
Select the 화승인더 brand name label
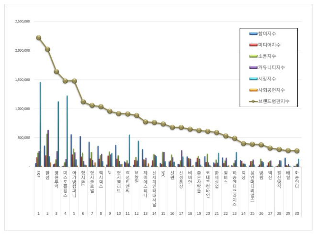297,179
